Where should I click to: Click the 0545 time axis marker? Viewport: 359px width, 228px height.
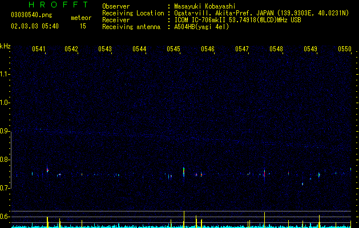click(x=174, y=49)
